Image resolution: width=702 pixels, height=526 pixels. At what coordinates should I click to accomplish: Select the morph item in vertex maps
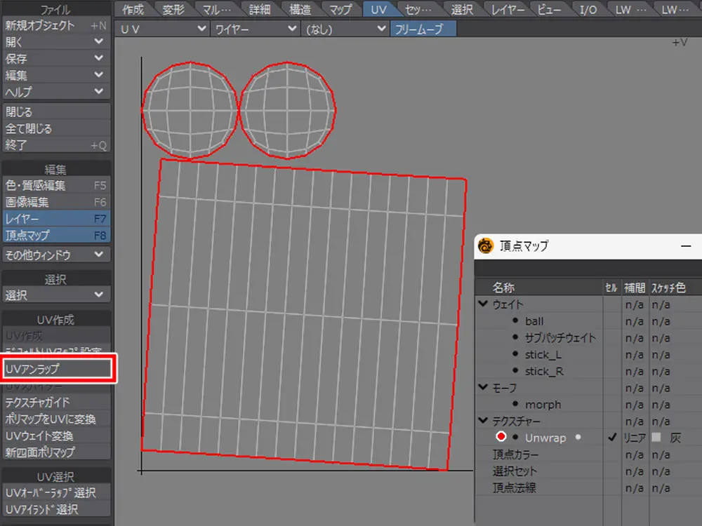pyautogui.click(x=543, y=405)
